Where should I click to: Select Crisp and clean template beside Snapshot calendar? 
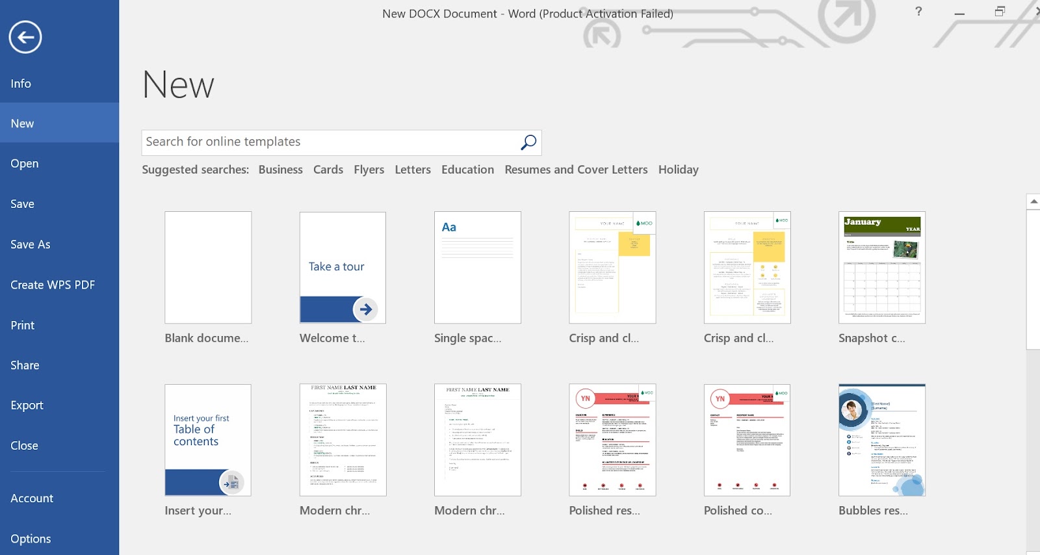[x=747, y=267]
